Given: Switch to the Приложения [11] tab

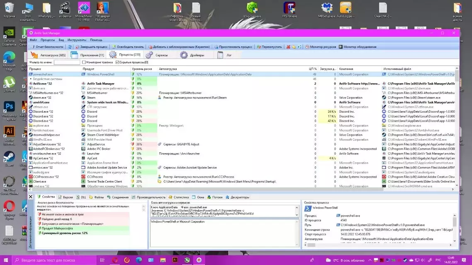Looking at the screenshot, I should (x=88, y=55).
